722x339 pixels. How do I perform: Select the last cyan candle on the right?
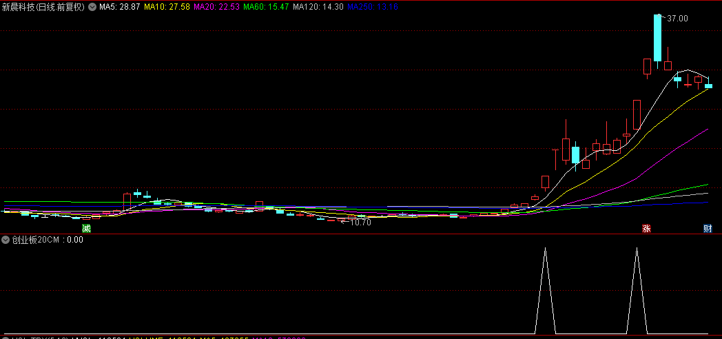[708, 85]
